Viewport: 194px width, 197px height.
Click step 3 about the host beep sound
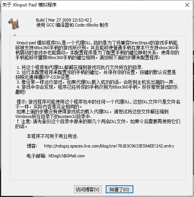click(95, 82)
